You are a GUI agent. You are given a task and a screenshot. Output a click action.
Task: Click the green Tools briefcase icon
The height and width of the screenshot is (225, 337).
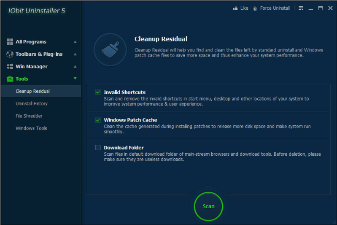click(10, 79)
